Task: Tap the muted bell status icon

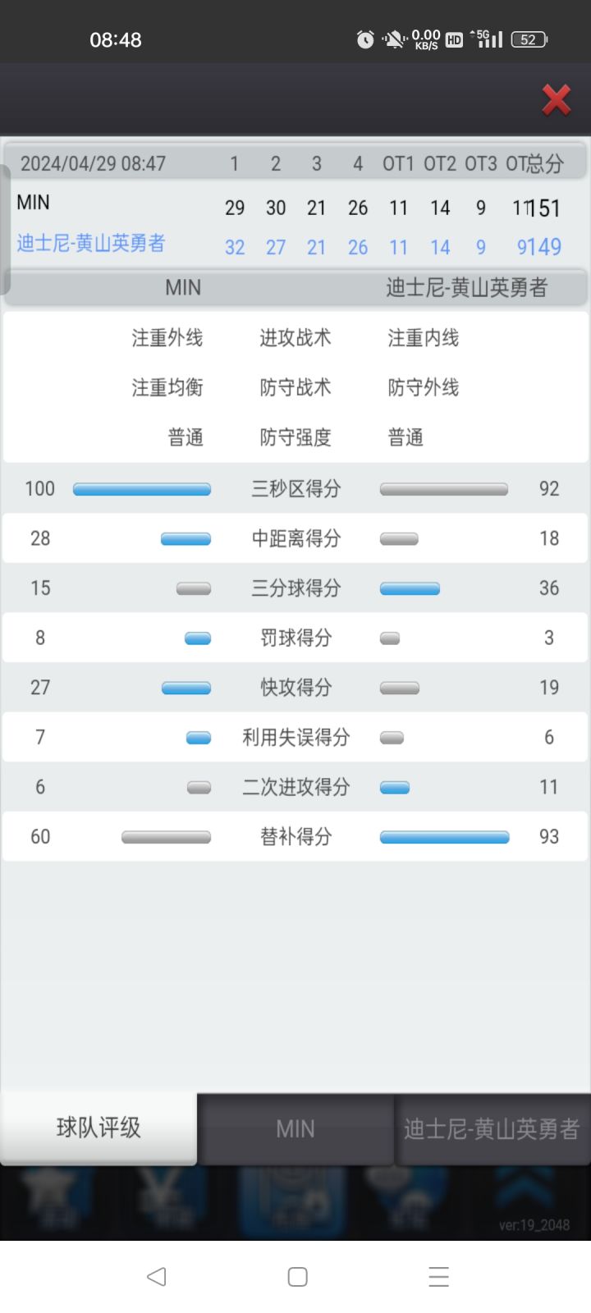Action: point(395,39)
